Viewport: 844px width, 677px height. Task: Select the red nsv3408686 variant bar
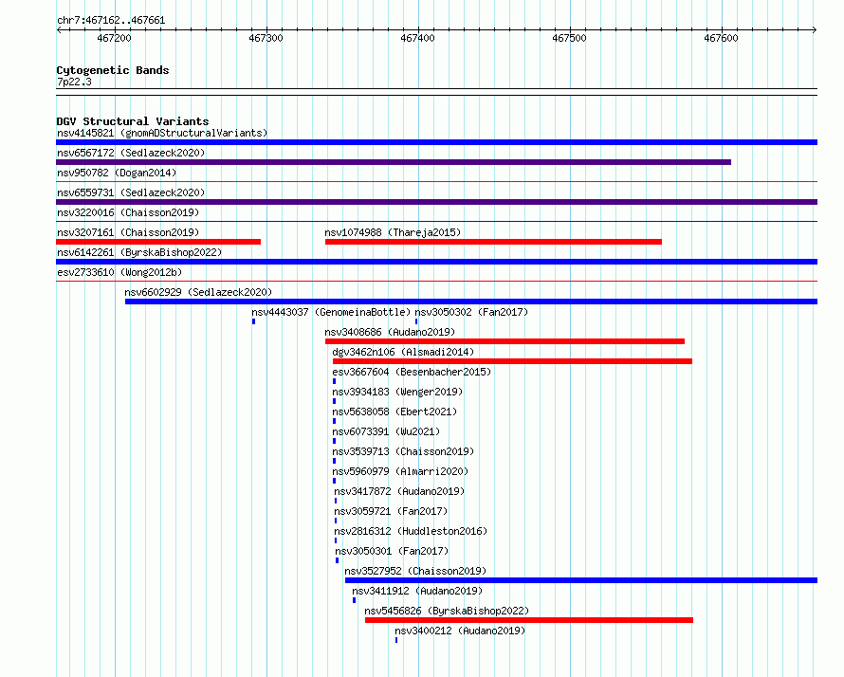[x=505, y=341]
